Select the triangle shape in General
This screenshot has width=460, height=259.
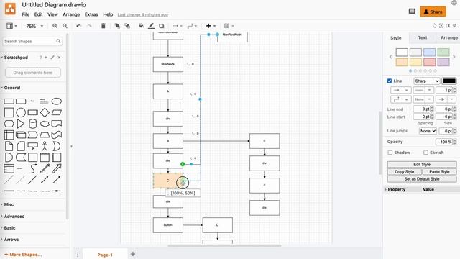point(21,124)
